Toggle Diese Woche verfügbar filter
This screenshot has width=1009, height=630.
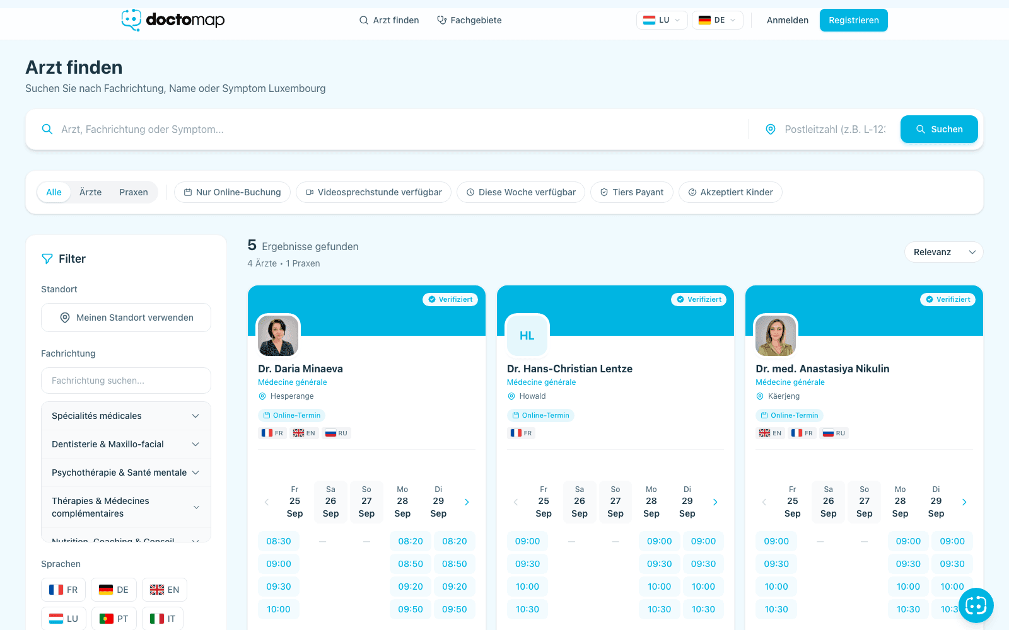[x=521, y=192]
